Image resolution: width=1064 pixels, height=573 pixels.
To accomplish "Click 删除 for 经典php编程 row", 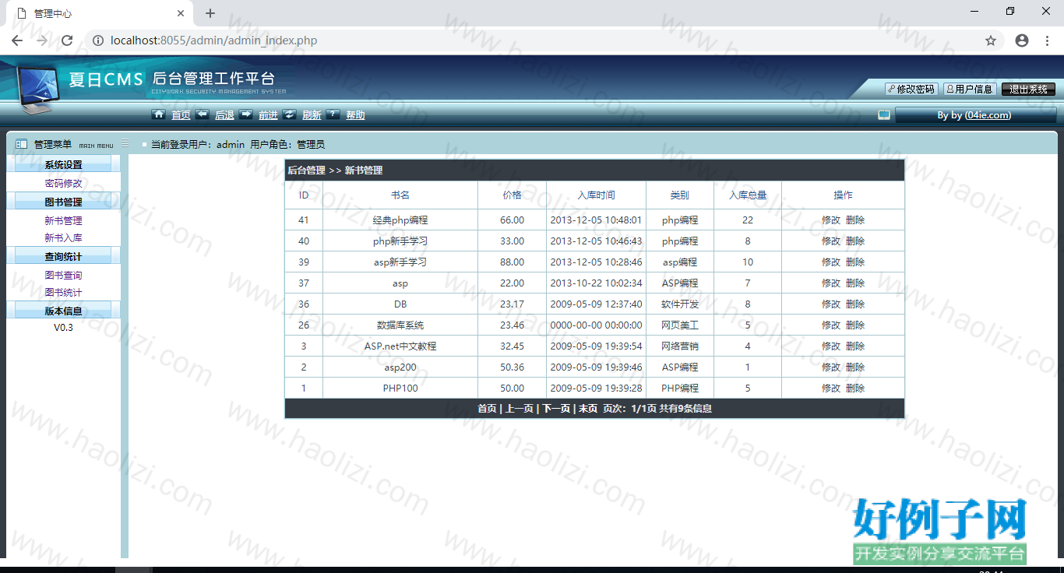I will (855, 220).
